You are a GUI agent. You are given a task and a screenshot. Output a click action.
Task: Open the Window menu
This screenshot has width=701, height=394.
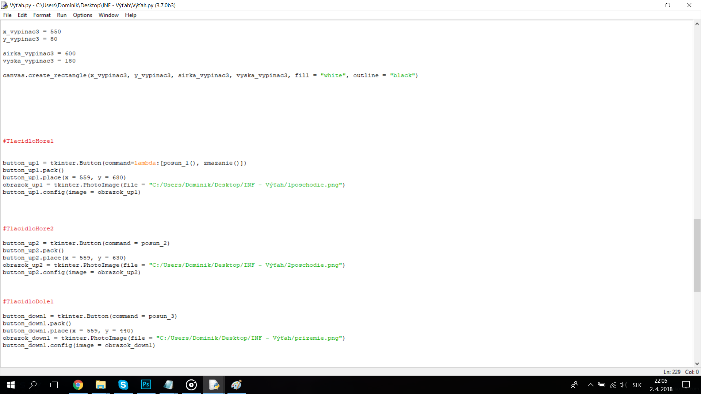click(x=108, y=15)
